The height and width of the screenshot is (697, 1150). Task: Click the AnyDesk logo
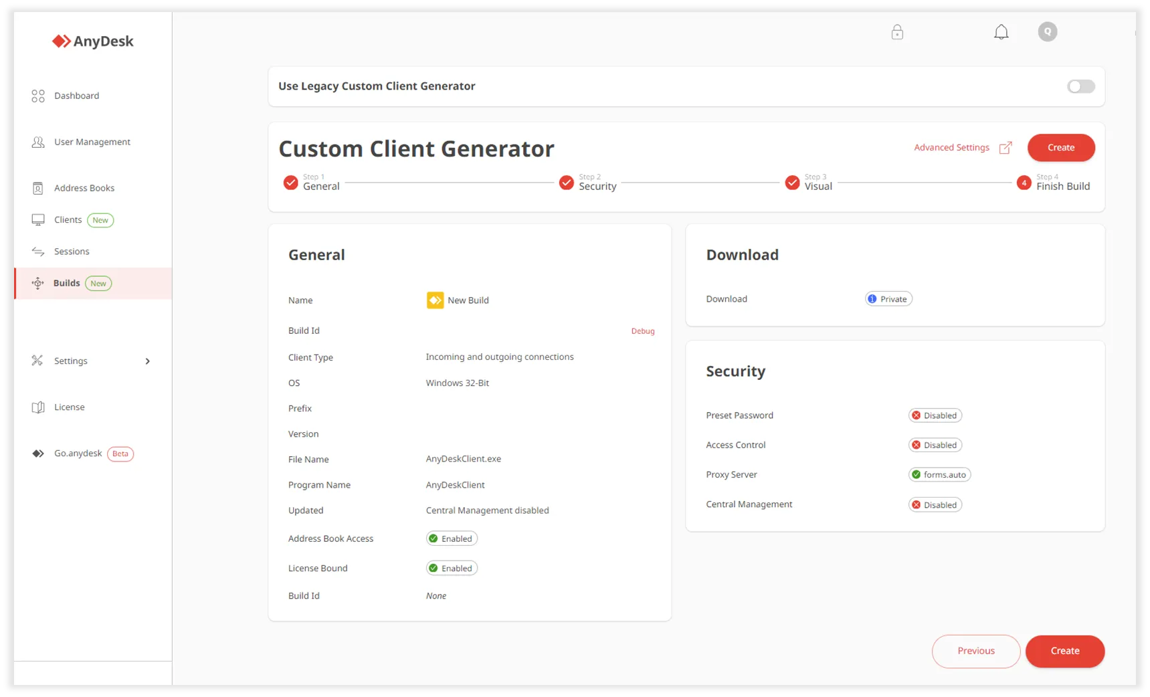click(x=93, y=41)
